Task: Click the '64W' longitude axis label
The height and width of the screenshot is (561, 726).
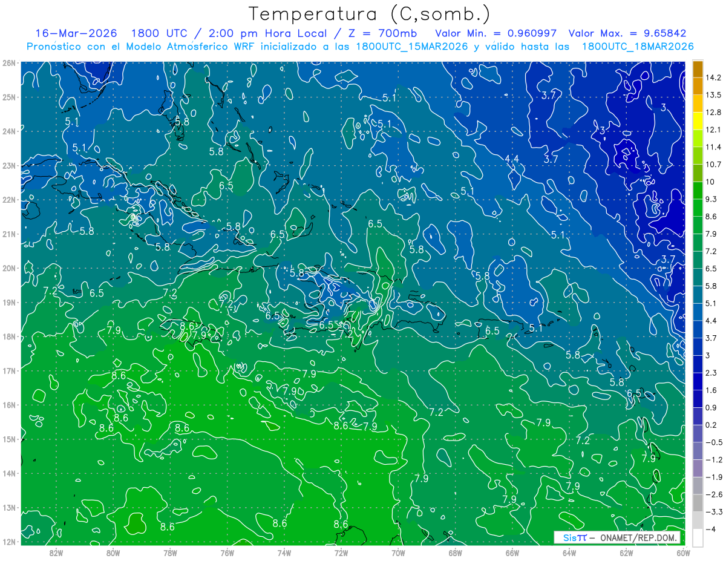Action: (569, 553)
